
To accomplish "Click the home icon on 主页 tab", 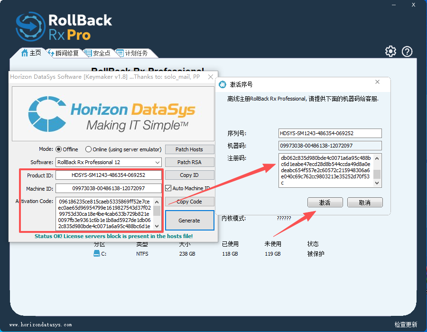I will 25,53.
